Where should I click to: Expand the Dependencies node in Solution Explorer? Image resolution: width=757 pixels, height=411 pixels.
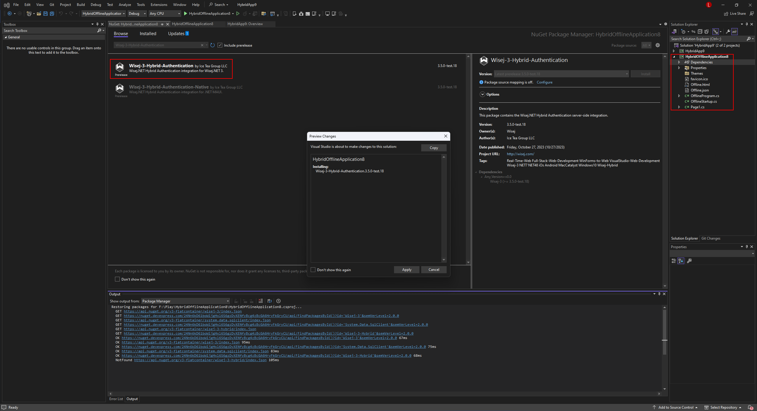pos(679,62)
